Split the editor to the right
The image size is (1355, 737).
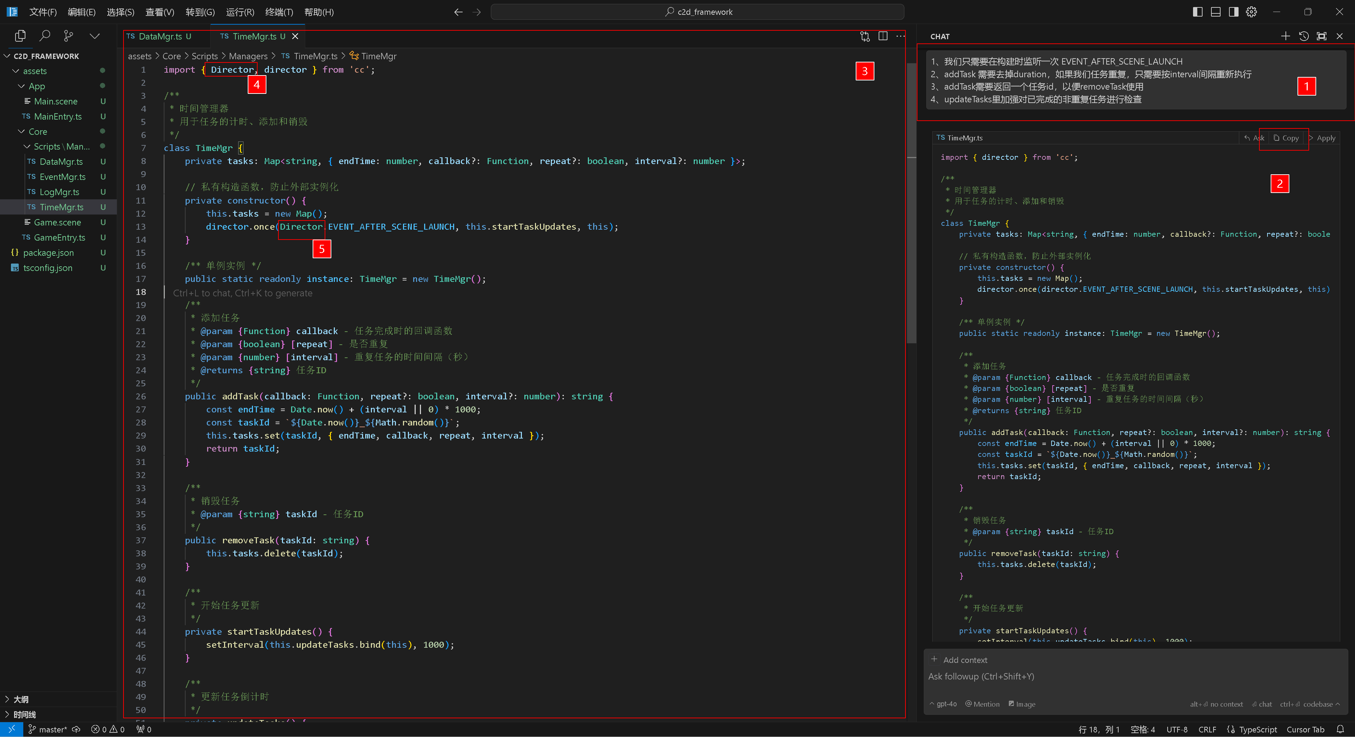[x=883, y=36]
